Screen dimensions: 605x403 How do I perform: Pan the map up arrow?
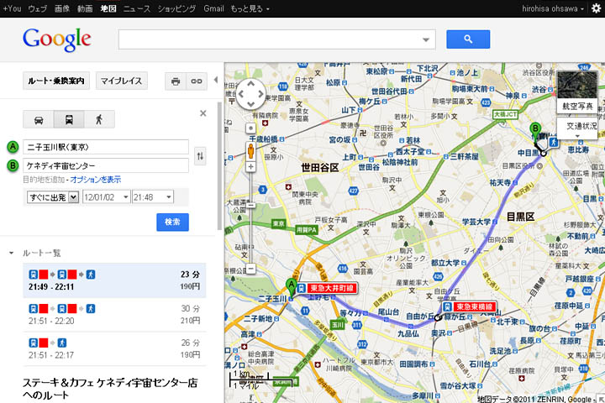pos(250,83)
